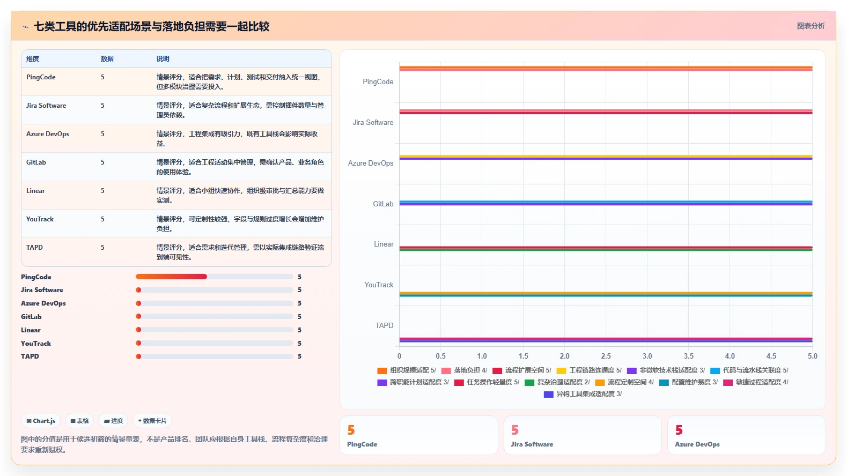Click the GitLab progress bar
The width and height of the screenshot is (847, 476).
(214, 316)
